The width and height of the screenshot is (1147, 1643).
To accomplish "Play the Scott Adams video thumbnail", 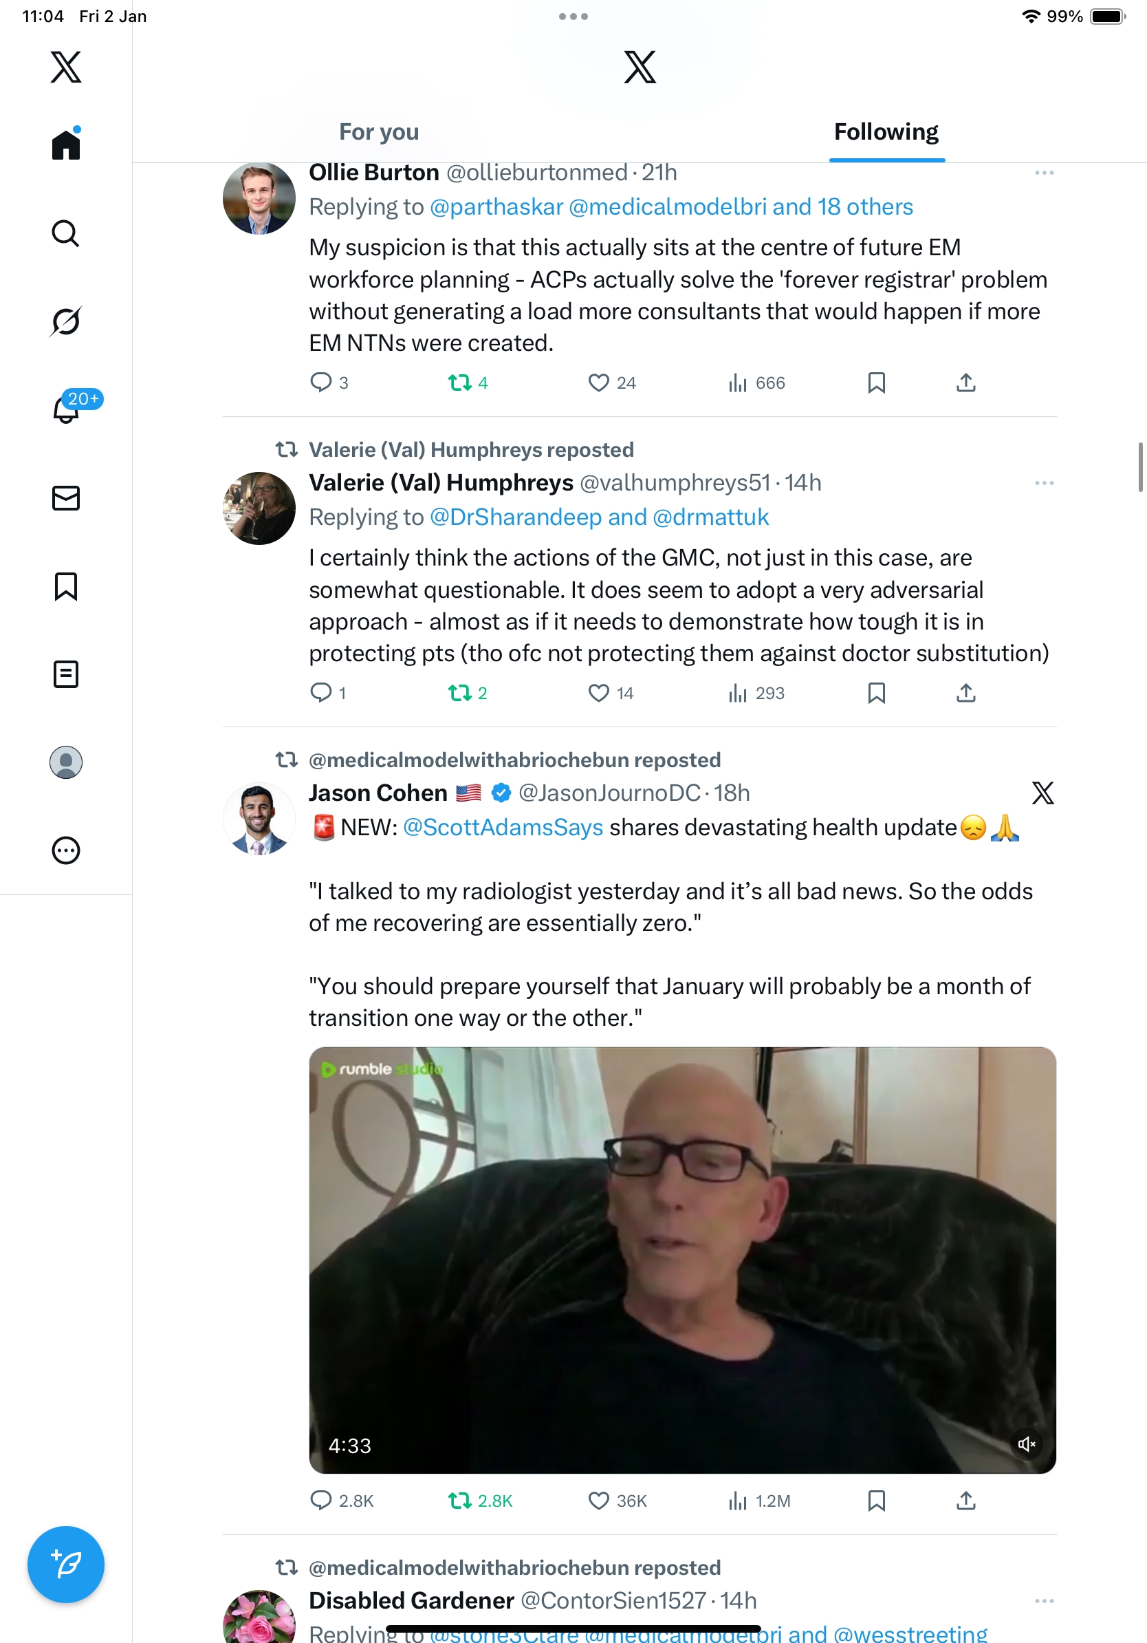I will pos(681,1260).
